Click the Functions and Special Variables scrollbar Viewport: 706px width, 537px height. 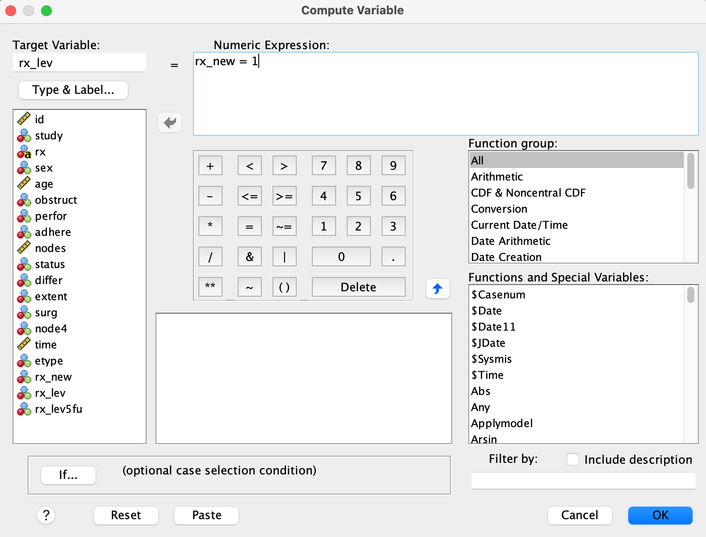coord(691,364)
